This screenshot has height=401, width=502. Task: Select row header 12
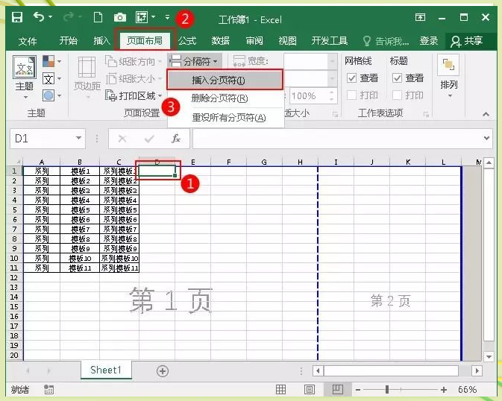pos(14,277)
